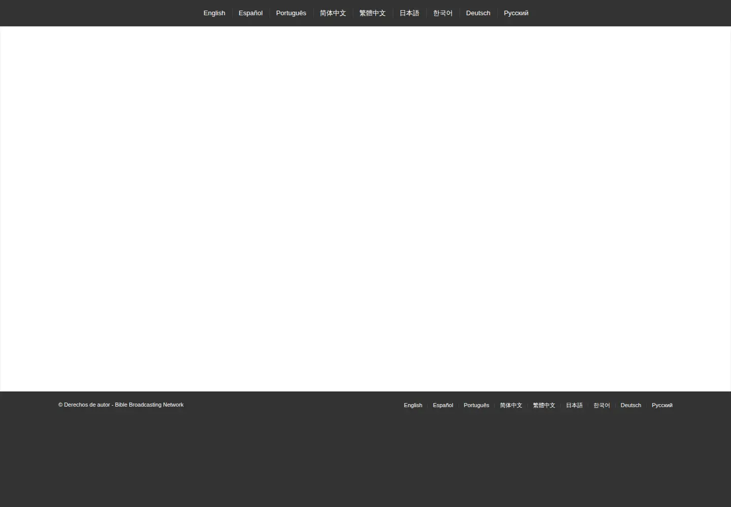Go to the 日本語 footer link
731x507 pixels.
tap(575, 405)
